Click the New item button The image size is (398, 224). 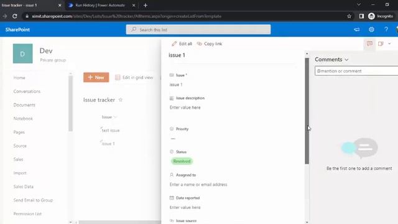tap(96, 77)
